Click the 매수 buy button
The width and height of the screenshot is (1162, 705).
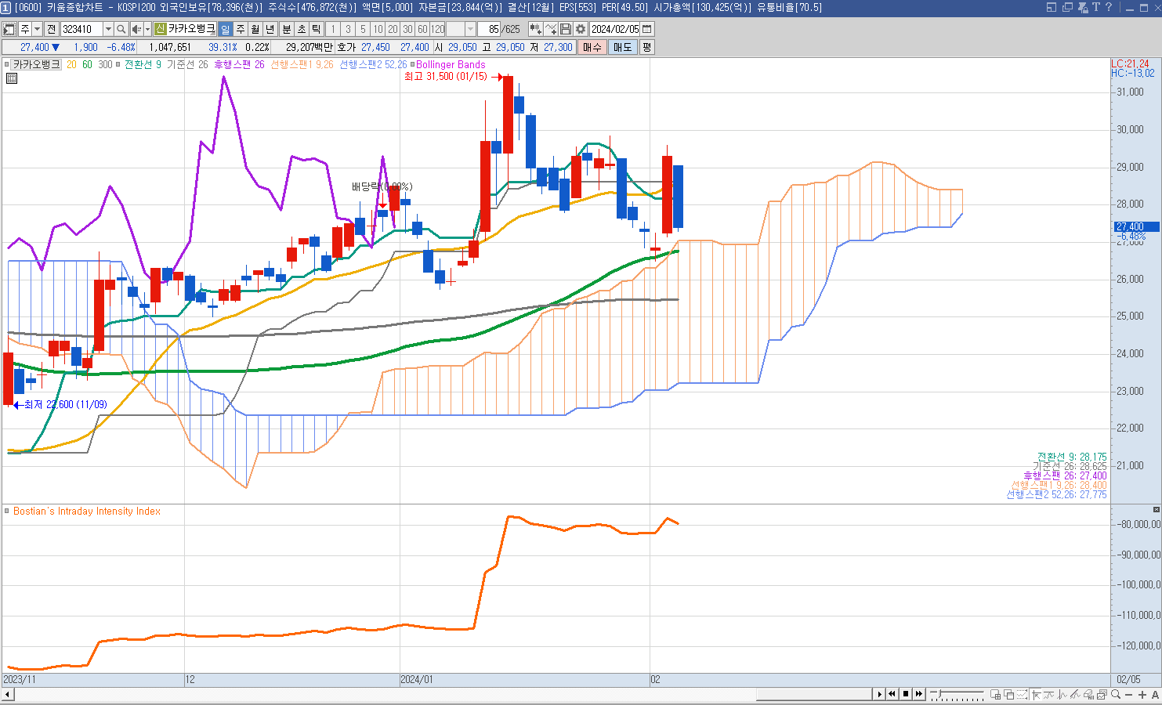[x=592, y=47]
